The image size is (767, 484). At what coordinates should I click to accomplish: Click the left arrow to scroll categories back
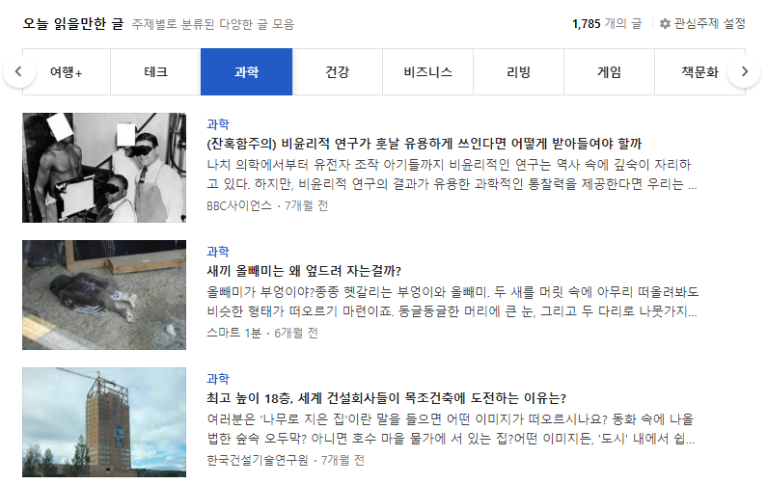click(x=19, y=72)
